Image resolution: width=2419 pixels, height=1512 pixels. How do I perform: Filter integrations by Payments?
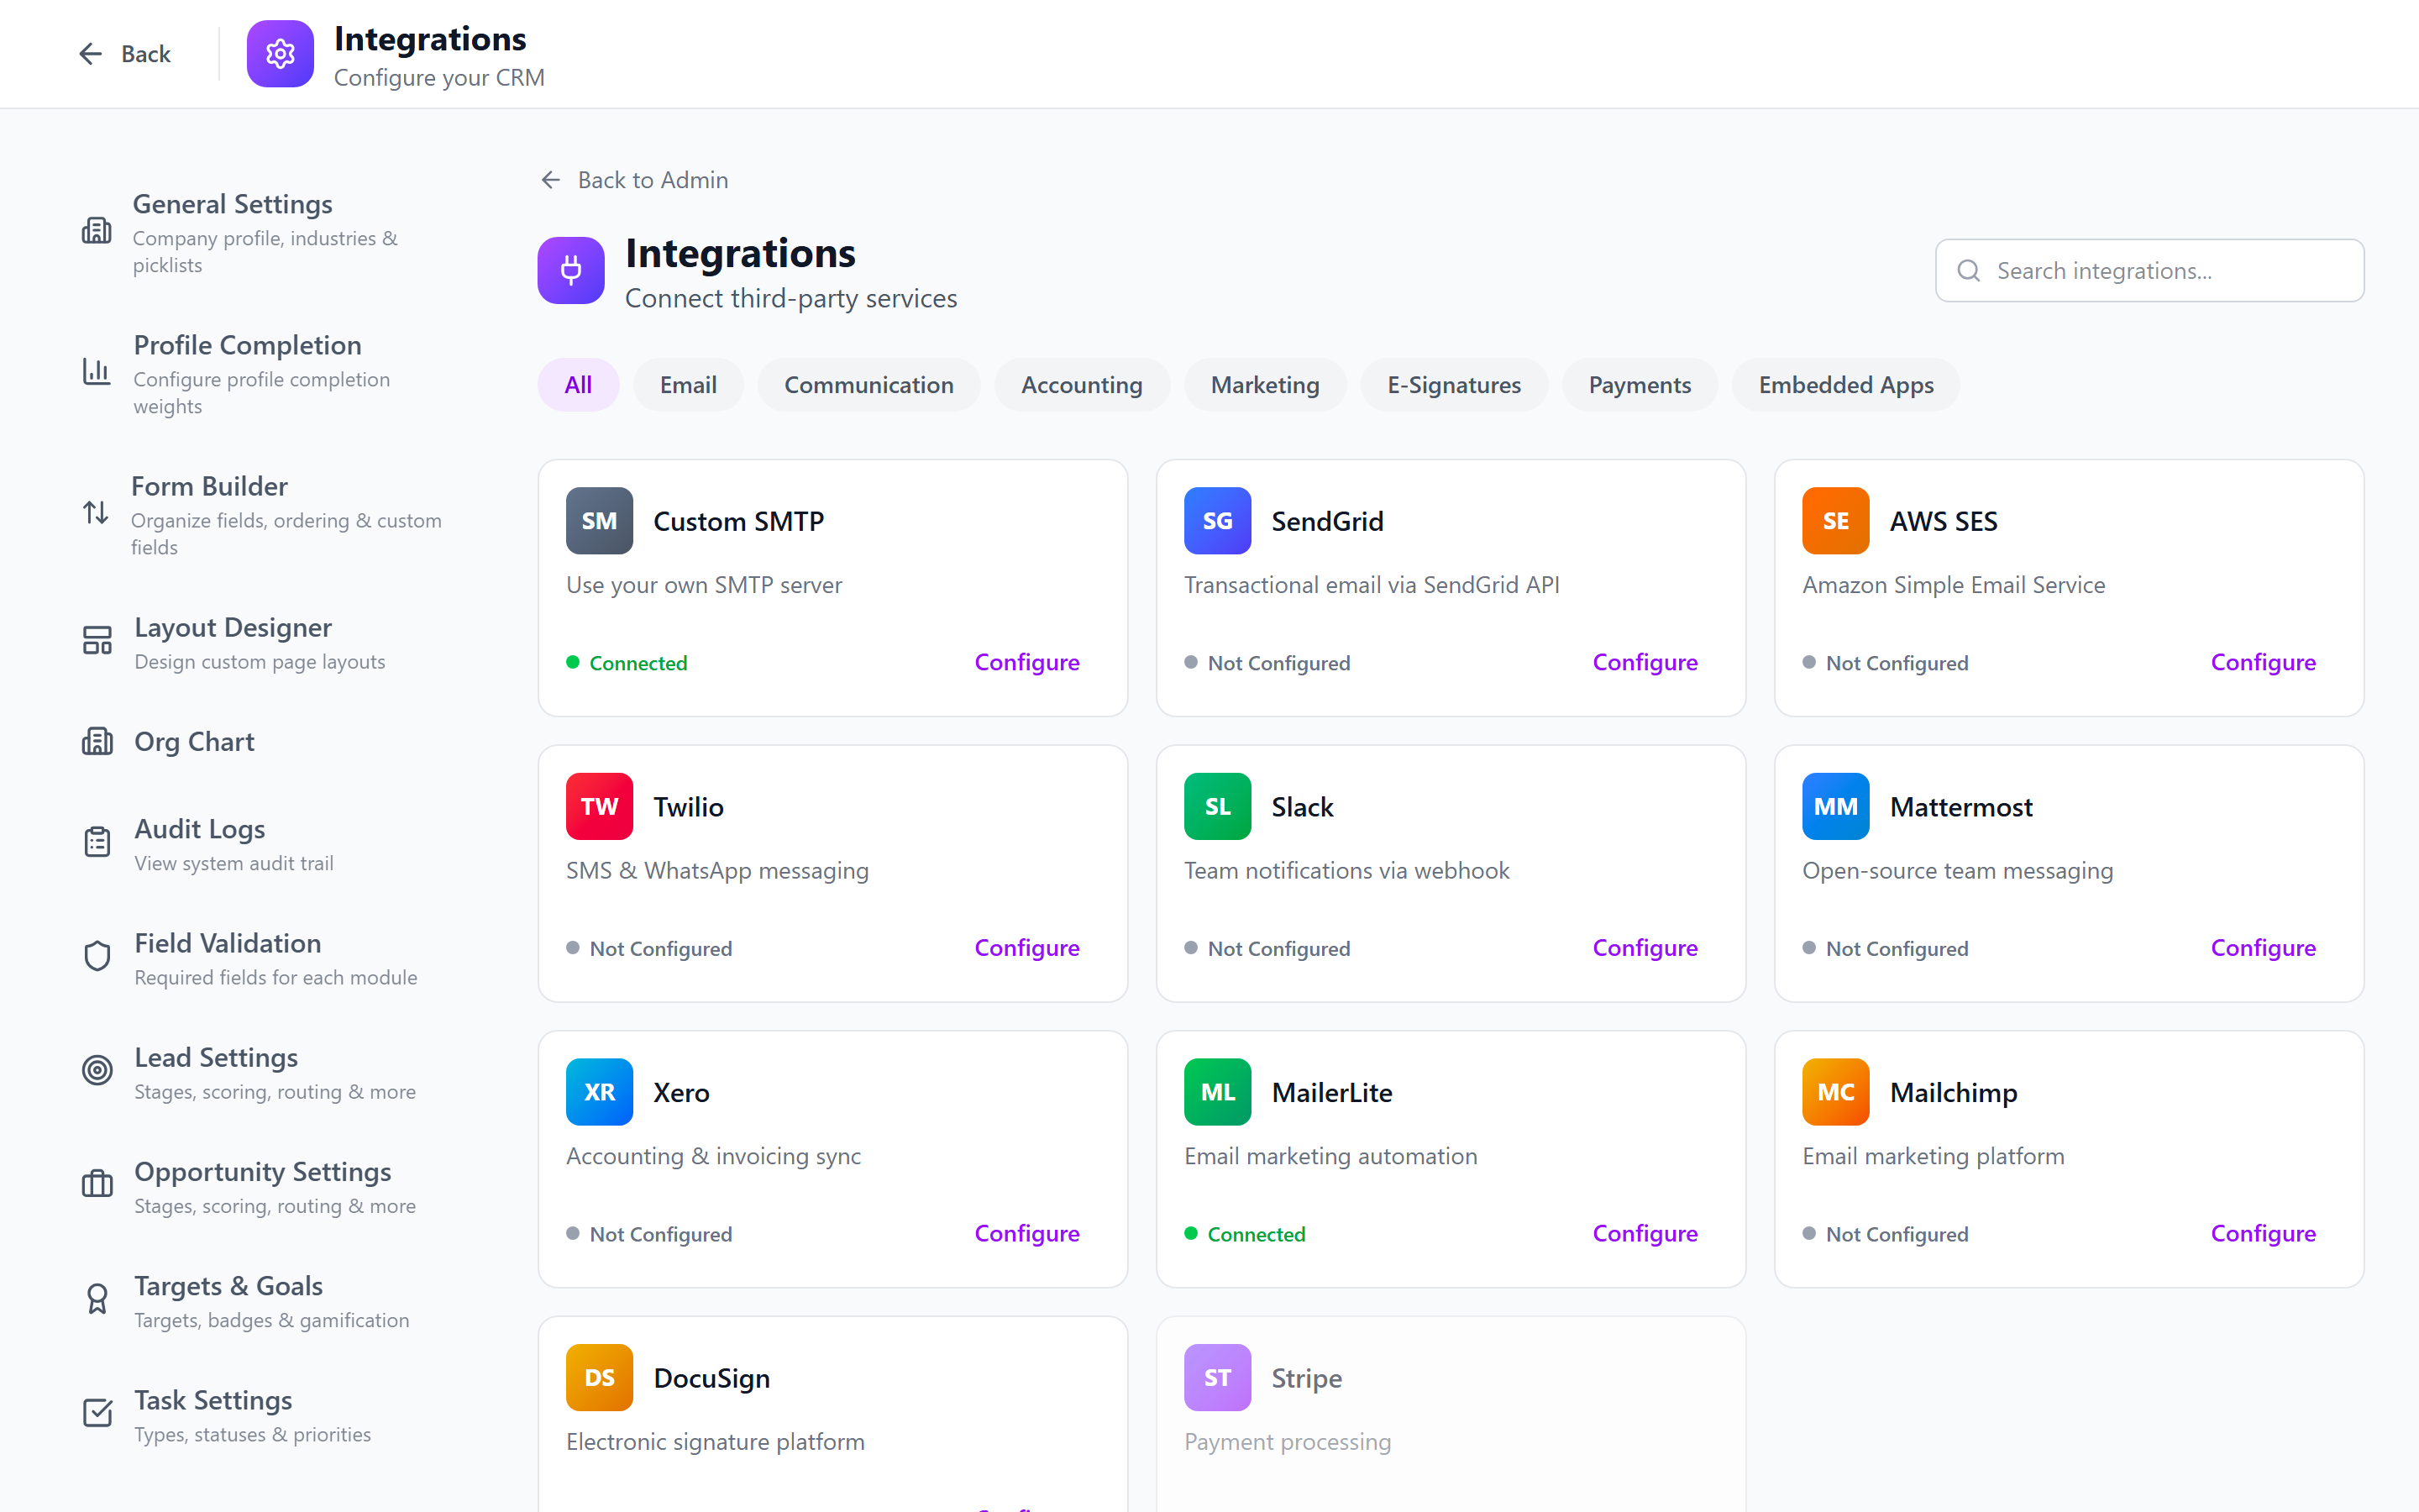(x=1640, y=385)
